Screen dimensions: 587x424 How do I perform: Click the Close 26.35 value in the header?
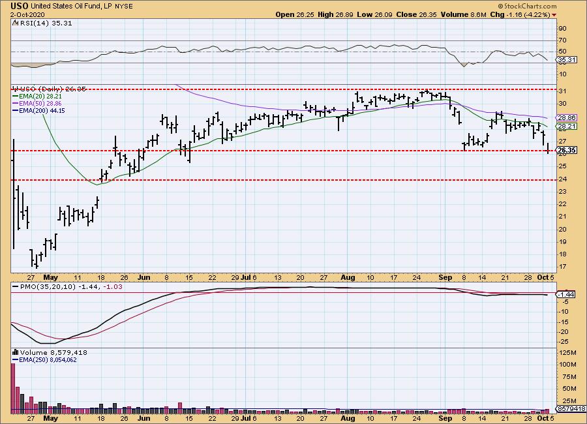(417, 14)
